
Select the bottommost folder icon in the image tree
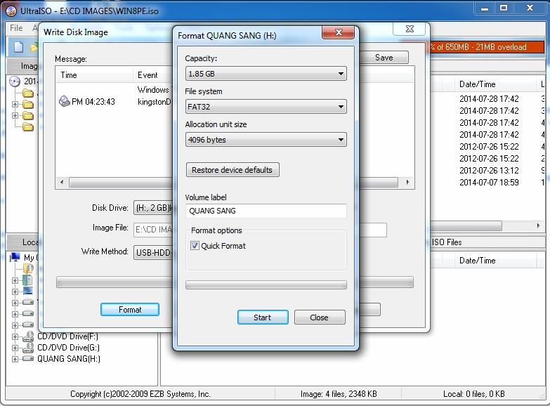(27, 126)
